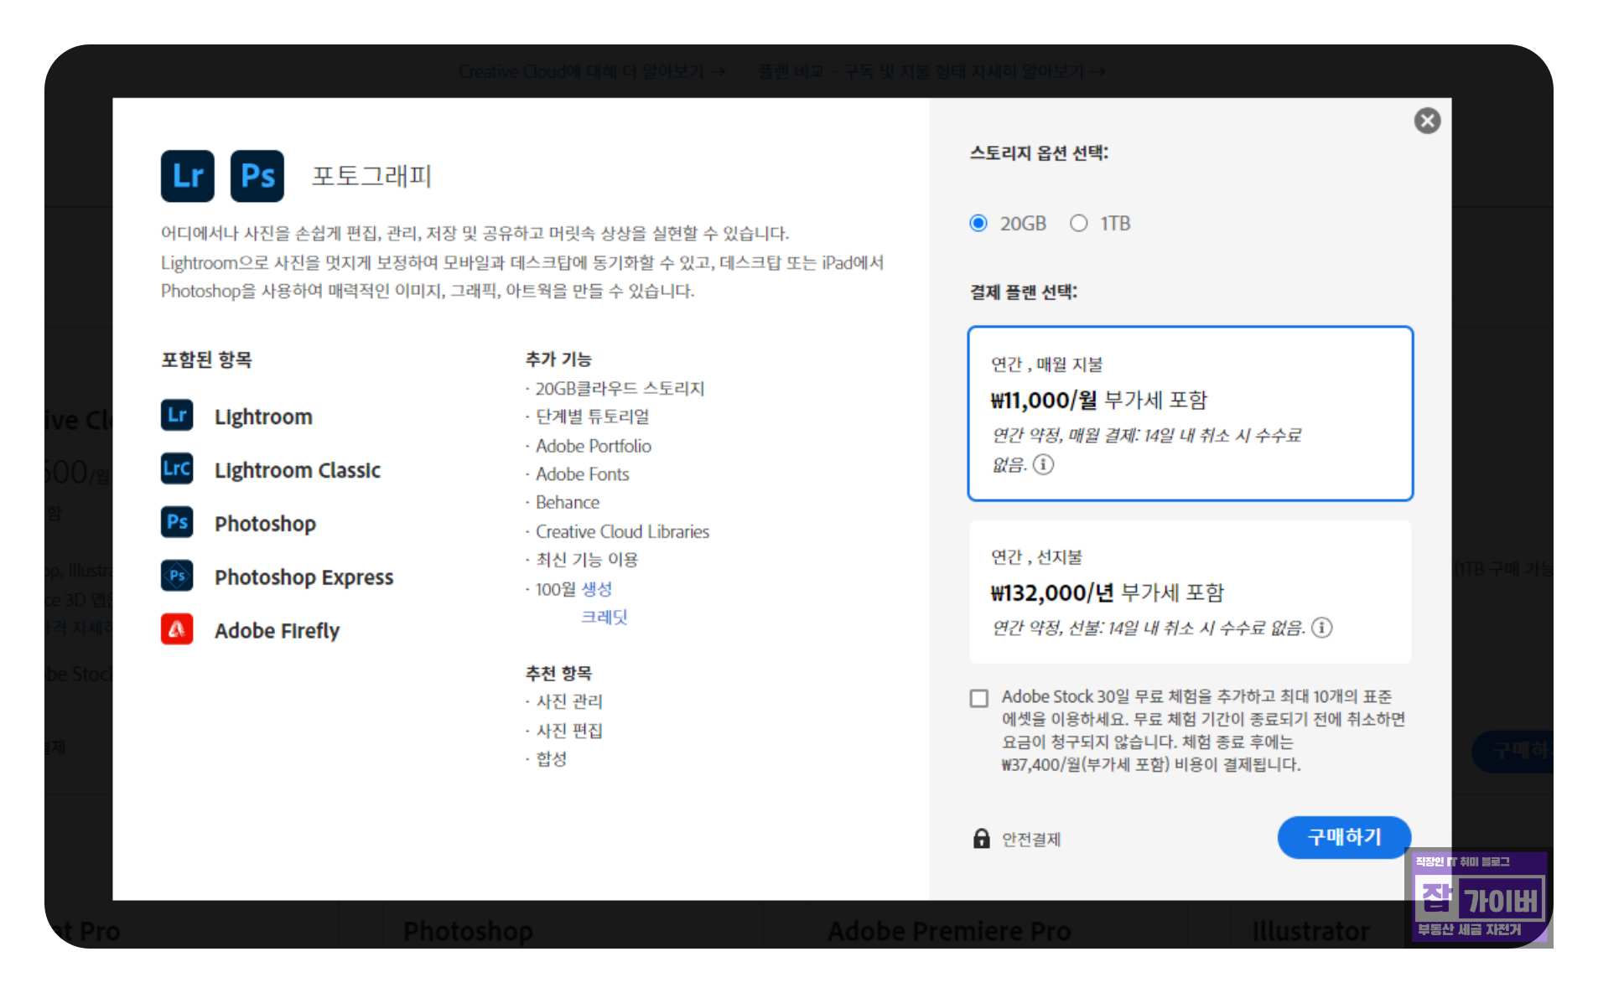Click the 사진 관리 recommended item
The image size is (1598, 993).
pos(569,701)
